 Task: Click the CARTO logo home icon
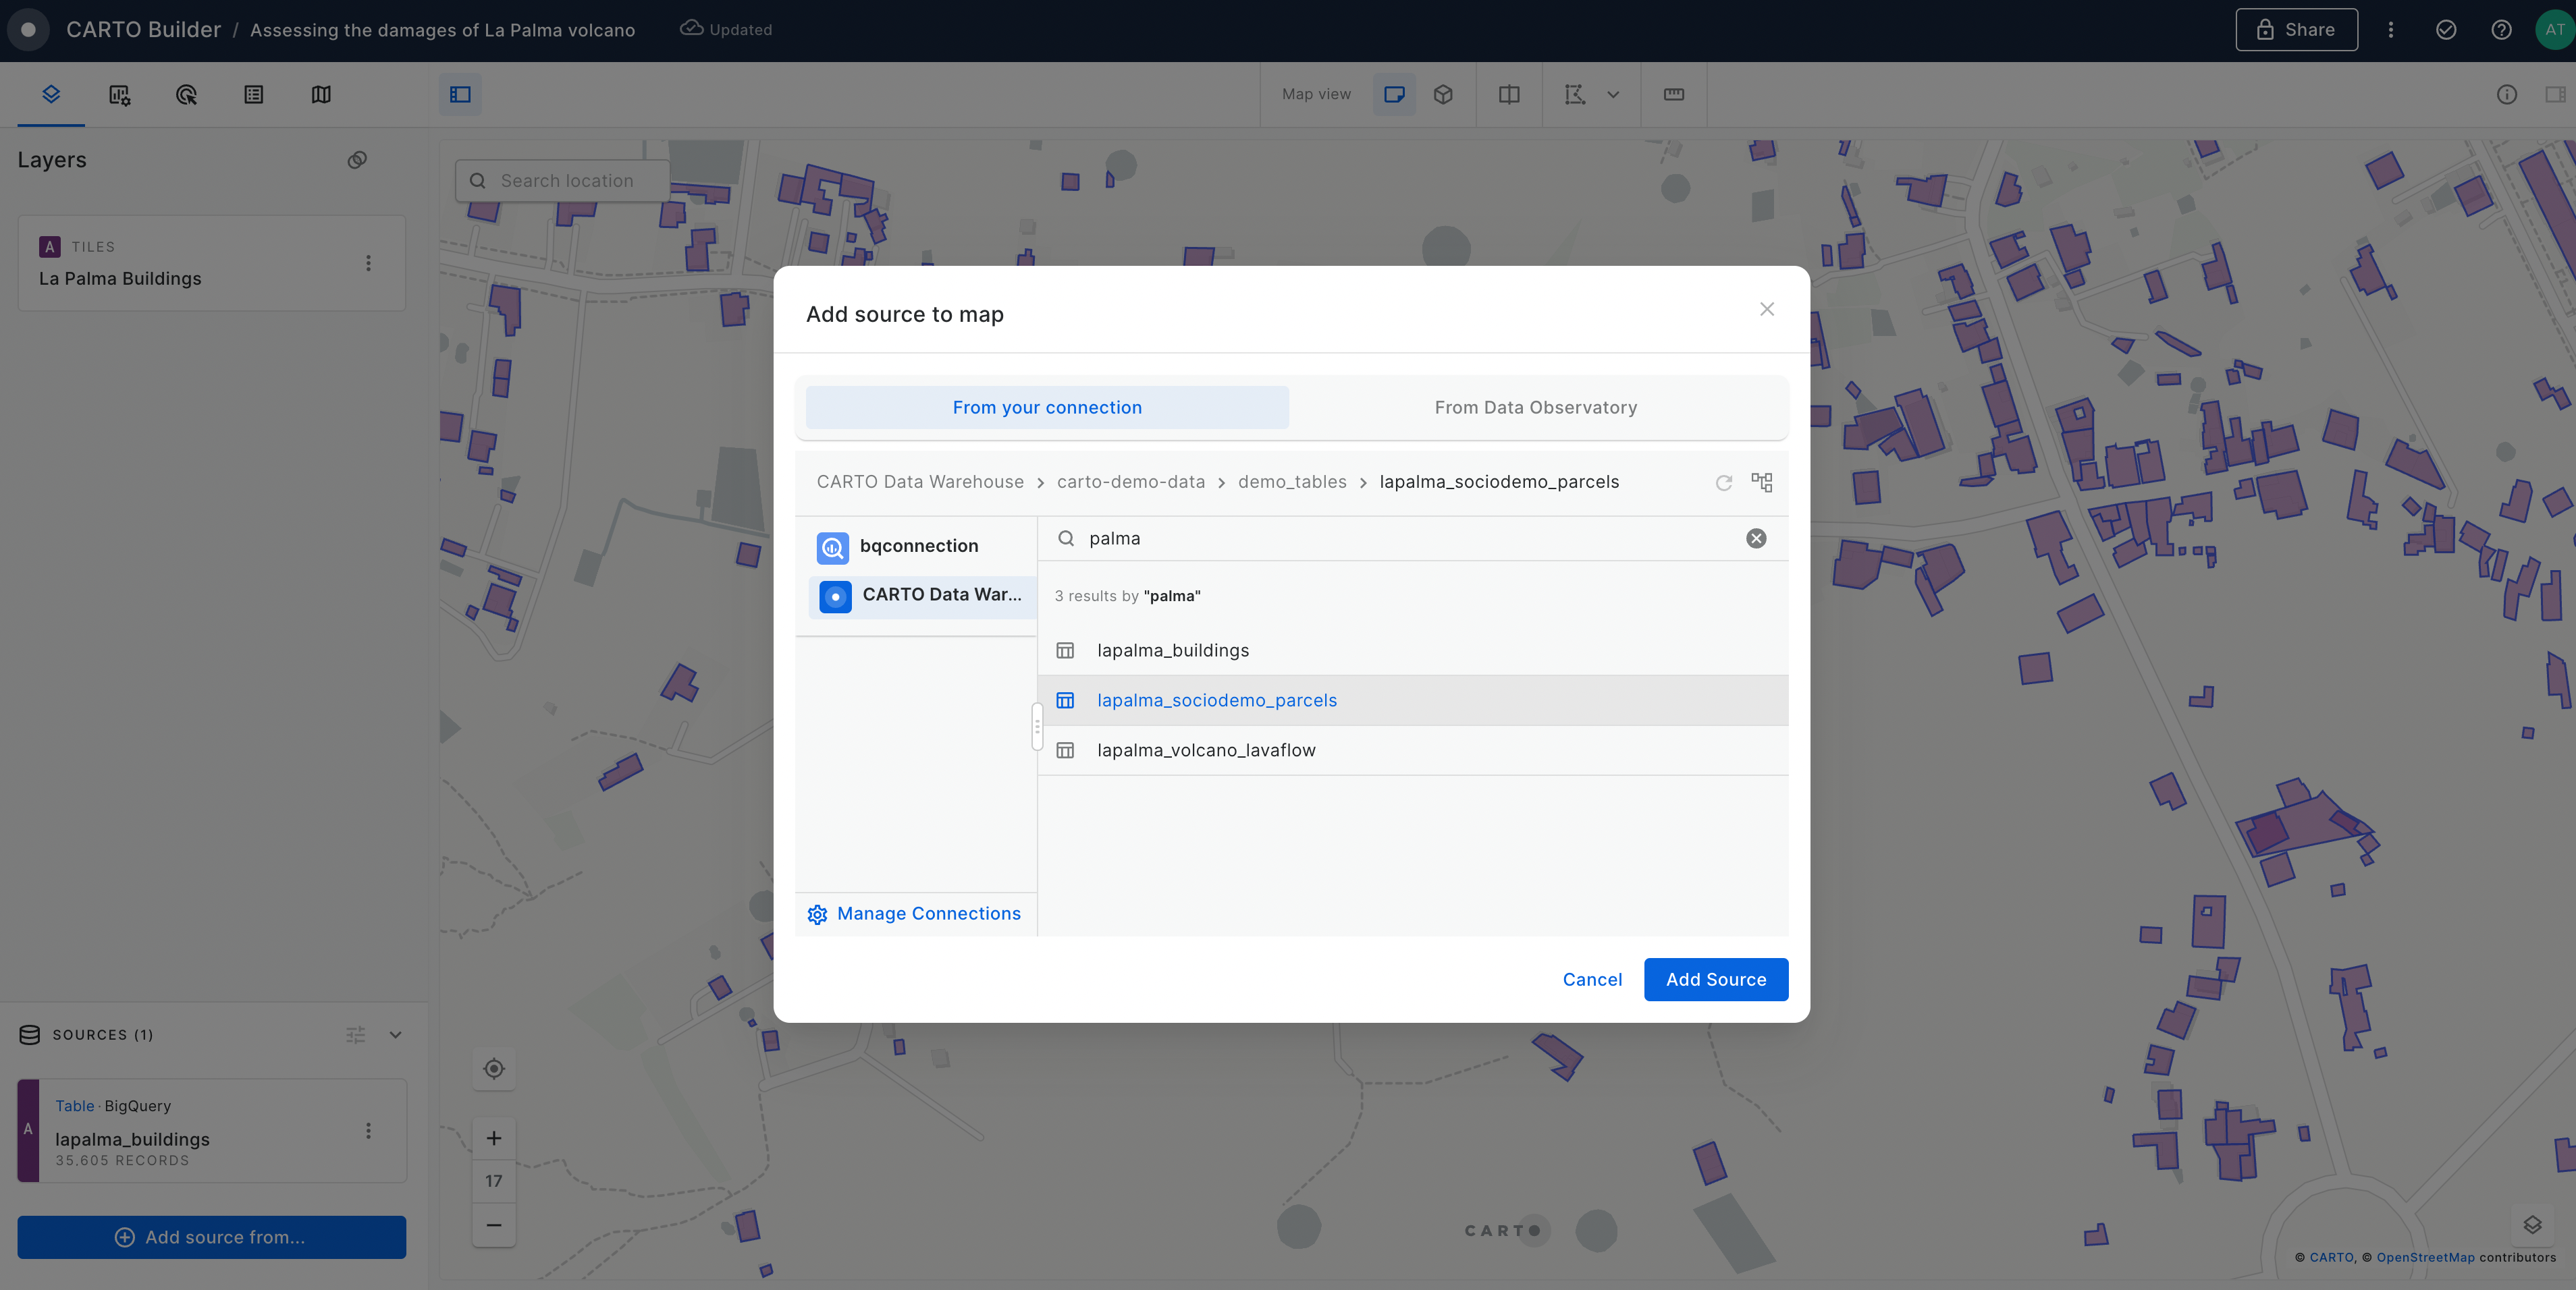click(x=29, y=29)
